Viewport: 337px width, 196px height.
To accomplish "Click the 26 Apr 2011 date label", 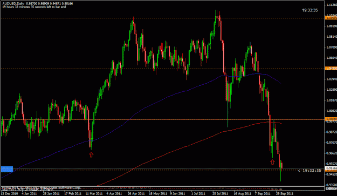I will point(136,194).
